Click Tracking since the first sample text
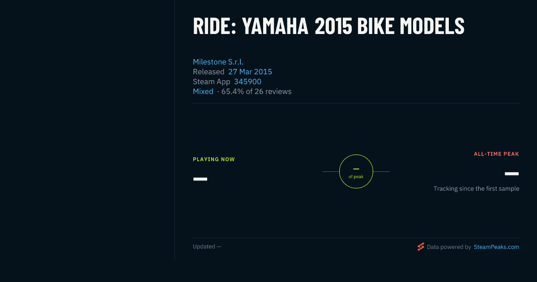Image resolution: width=537 pixels, height=282 pixels. click(x=476, y=189)
